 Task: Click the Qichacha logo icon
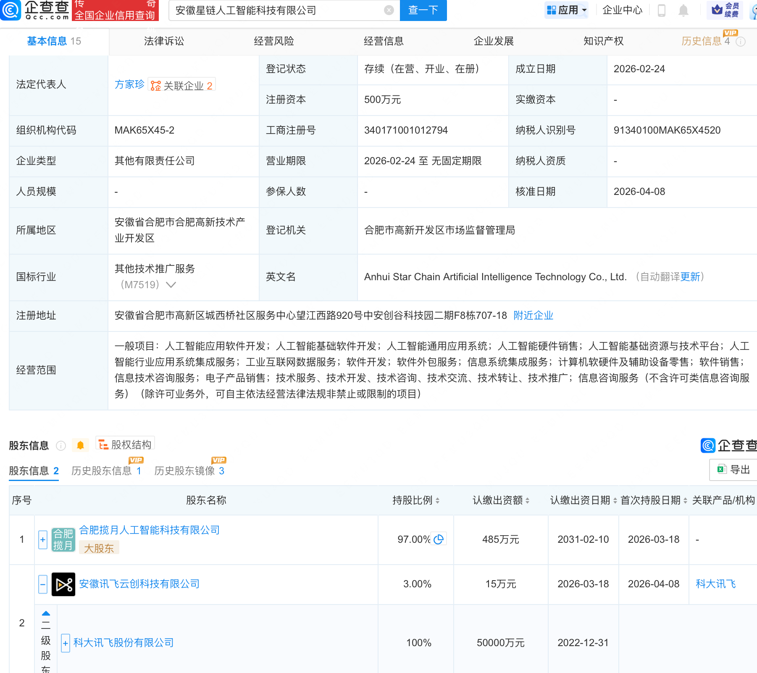point(11,10)
